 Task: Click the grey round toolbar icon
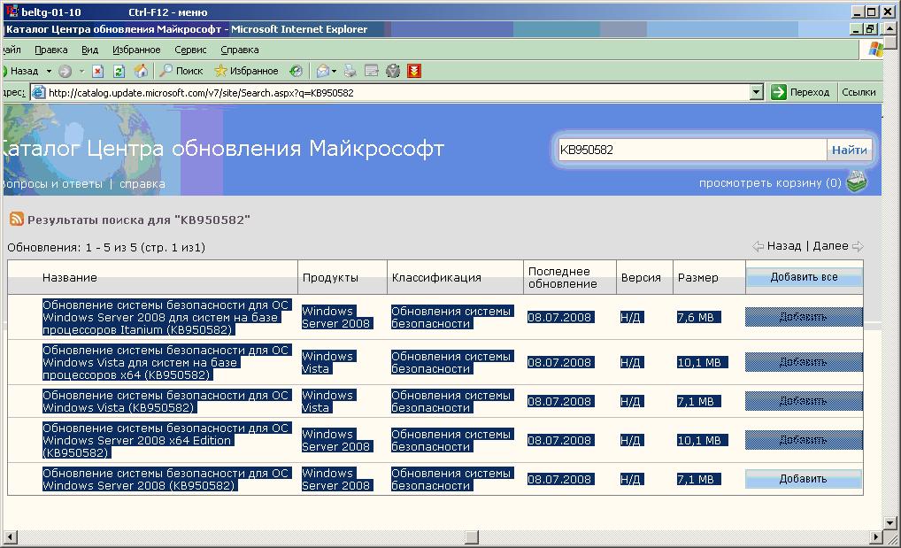tap(393, 71)
